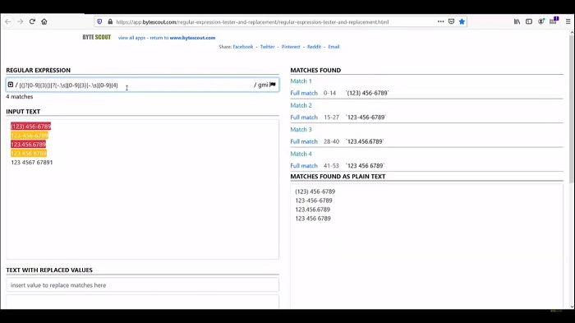Save page to Pocket
The width and height of the screenshot is (575, 323).
pos(452,21)
